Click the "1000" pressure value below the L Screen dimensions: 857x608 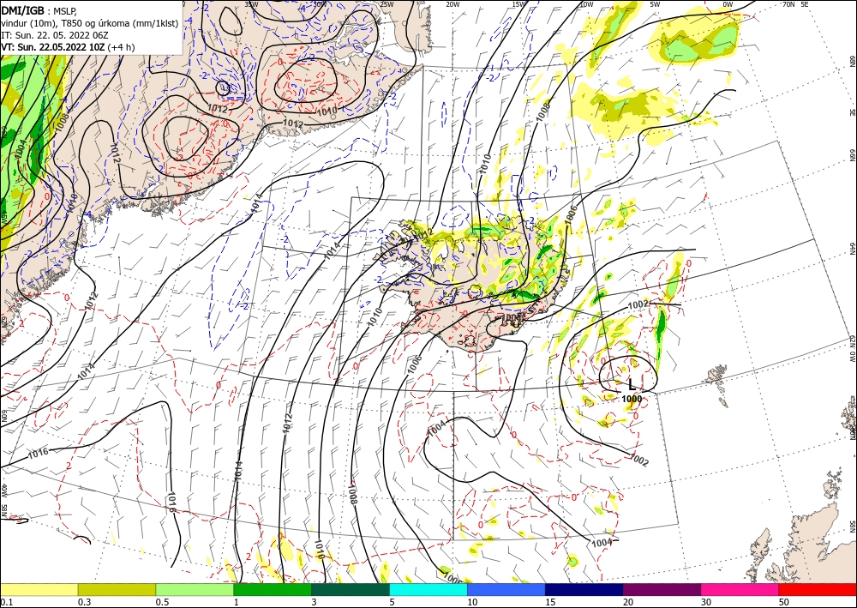click(x=632, y=399)
